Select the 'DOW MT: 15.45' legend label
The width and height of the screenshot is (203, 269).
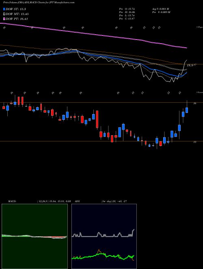click(x=17, y=14)
